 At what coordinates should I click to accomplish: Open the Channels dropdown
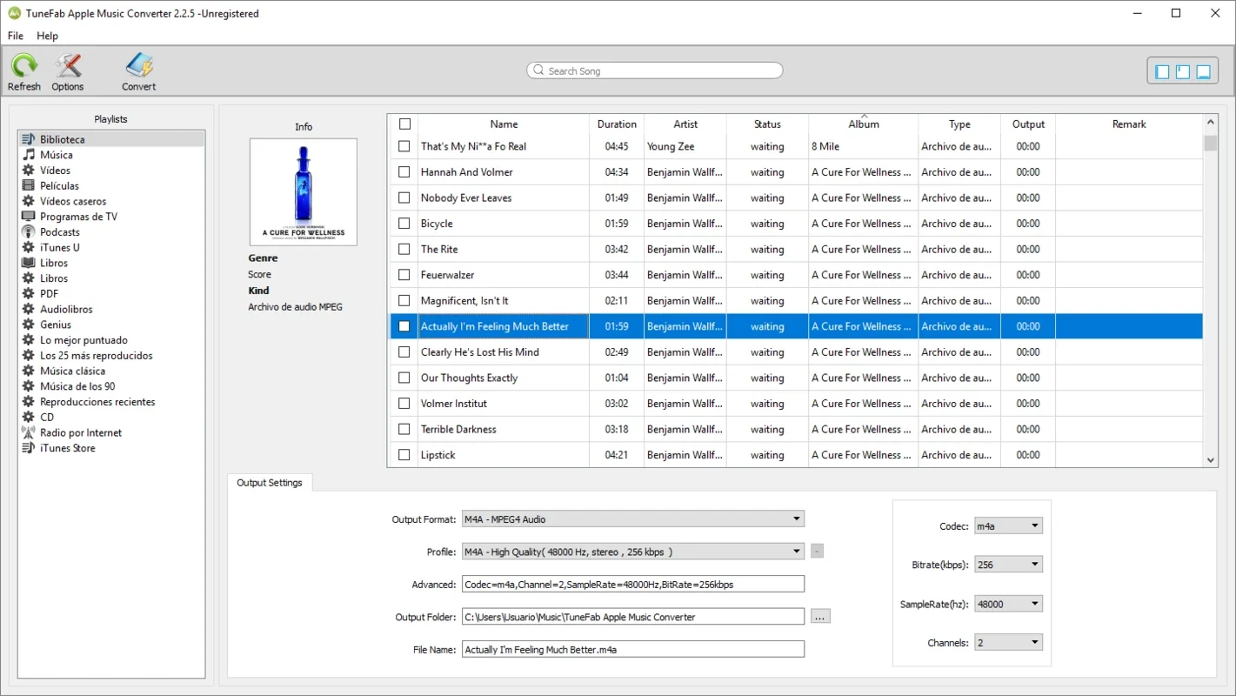pyautogui.click(x=1008, y=643)
